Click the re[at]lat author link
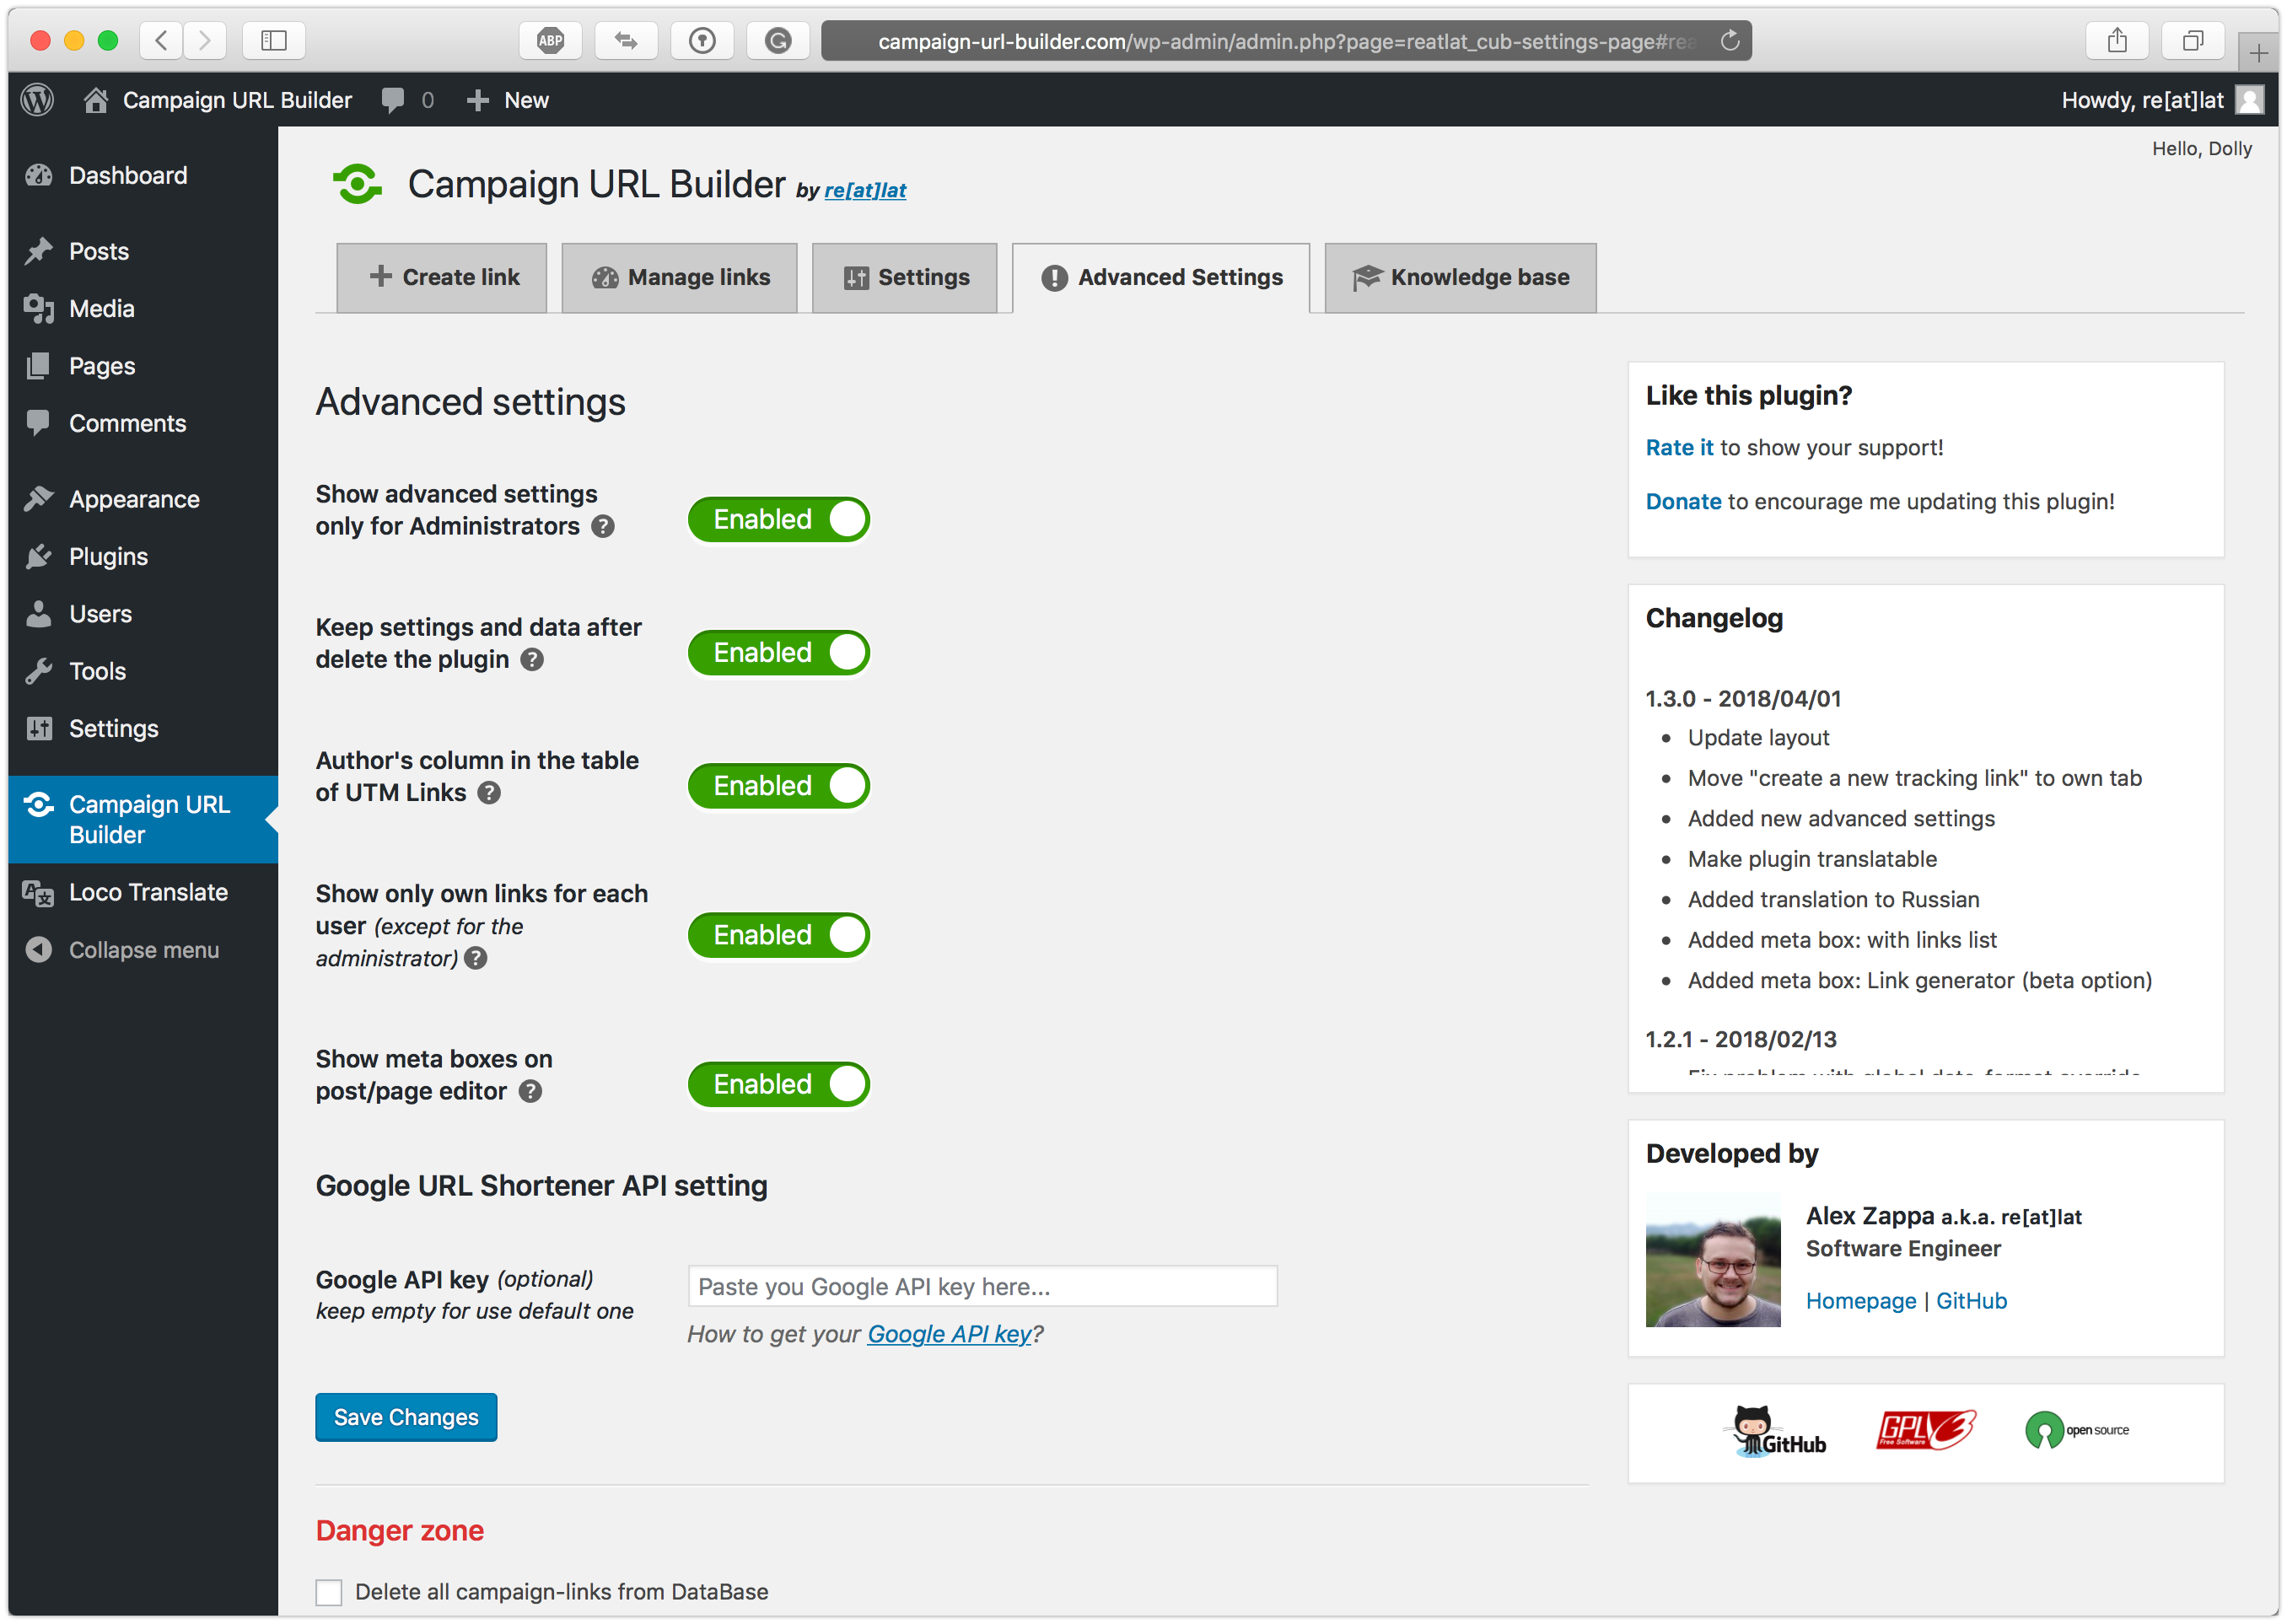 (x=866, y=190)
